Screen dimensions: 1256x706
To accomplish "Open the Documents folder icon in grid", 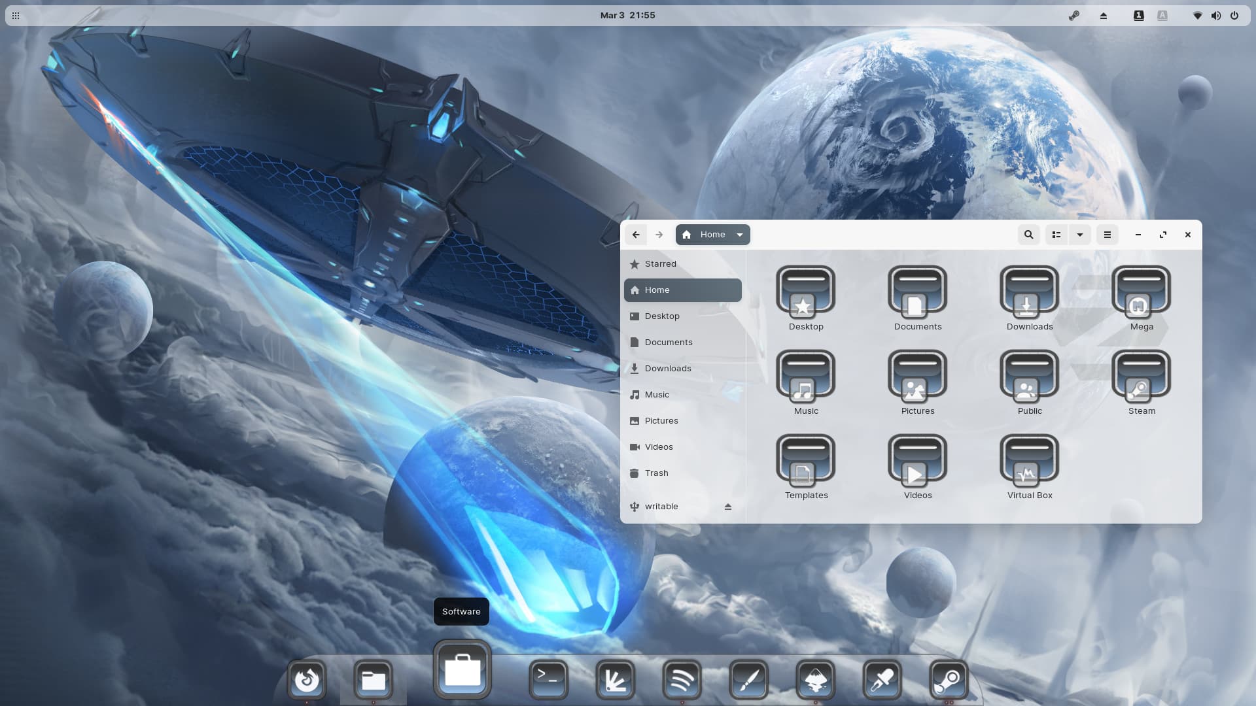I will [x=917, y=291].
